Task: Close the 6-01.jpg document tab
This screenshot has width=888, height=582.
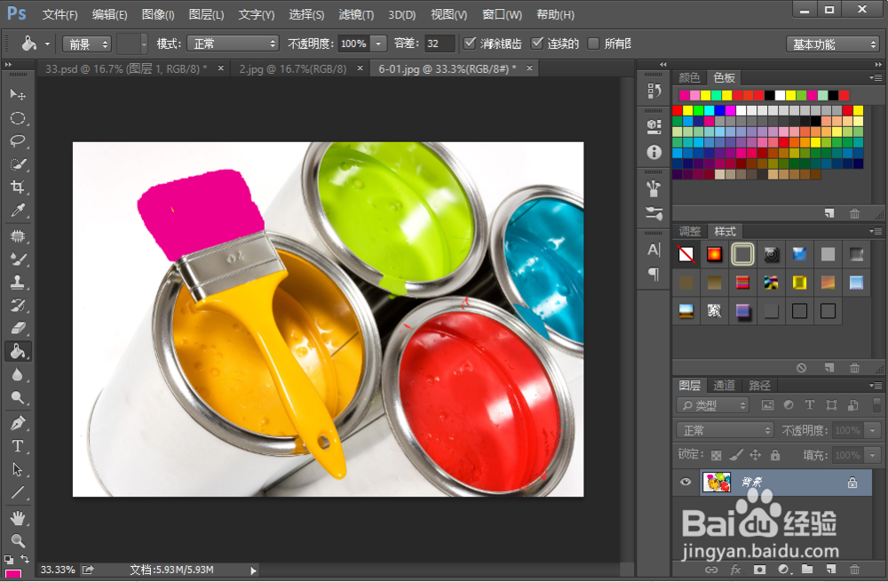Action: coord(529,68)
